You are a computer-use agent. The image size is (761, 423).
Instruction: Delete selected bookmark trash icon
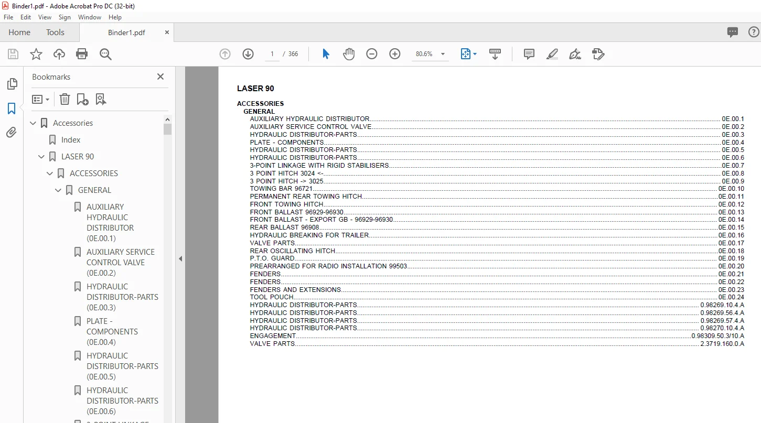tap(65, 99)
